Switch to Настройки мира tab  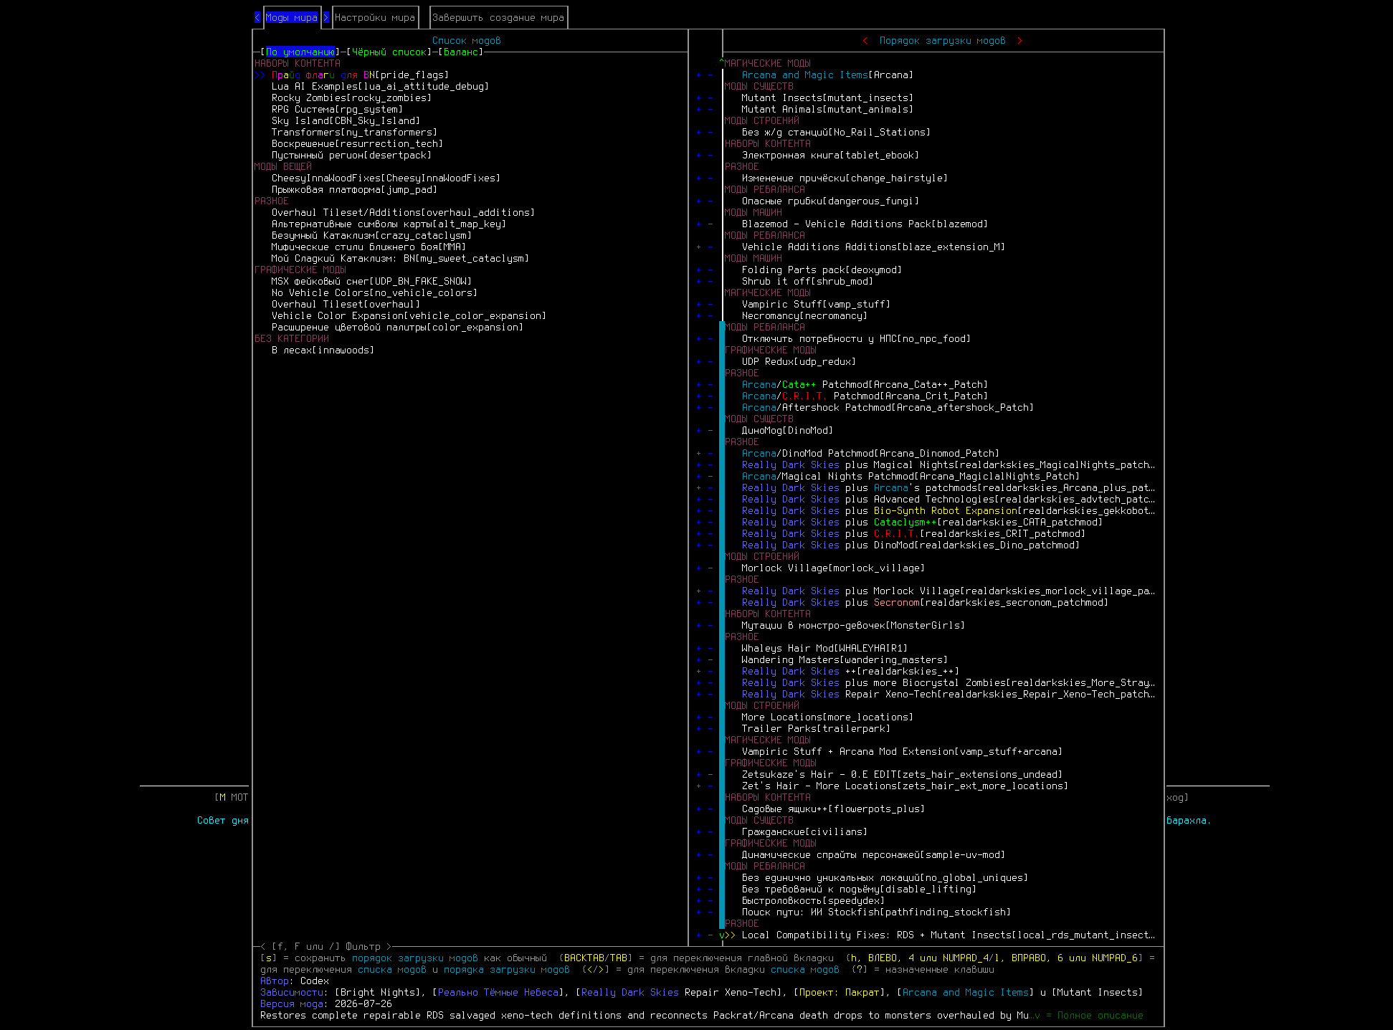pos(375,17)
